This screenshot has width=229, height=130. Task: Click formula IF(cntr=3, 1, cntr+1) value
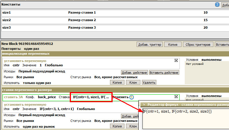(57, 109)
